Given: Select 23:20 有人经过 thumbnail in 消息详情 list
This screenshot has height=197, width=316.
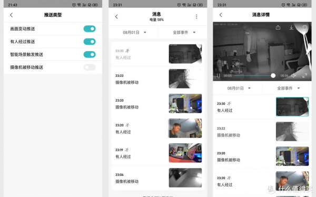Looking at the screenshot, I should point(292,181).
